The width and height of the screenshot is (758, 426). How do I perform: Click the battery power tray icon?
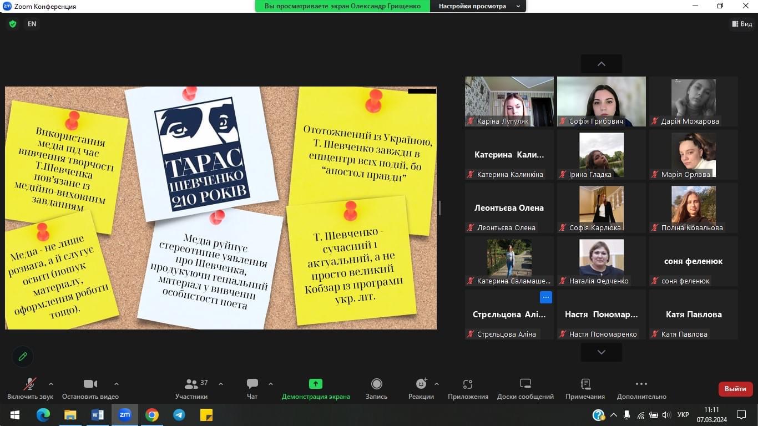click(654, 415)
